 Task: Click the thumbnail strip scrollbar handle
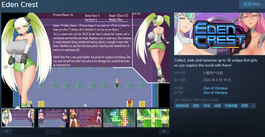tap(53, 131)
